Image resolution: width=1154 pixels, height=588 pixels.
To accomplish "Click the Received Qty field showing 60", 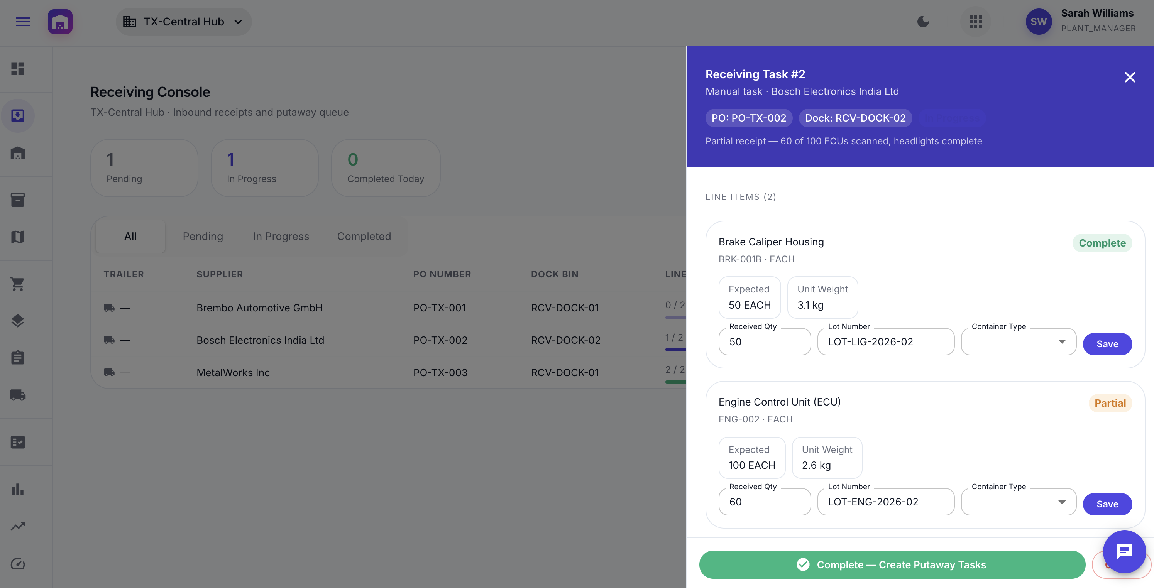I will pyautogui.click(x=764, y=502).
